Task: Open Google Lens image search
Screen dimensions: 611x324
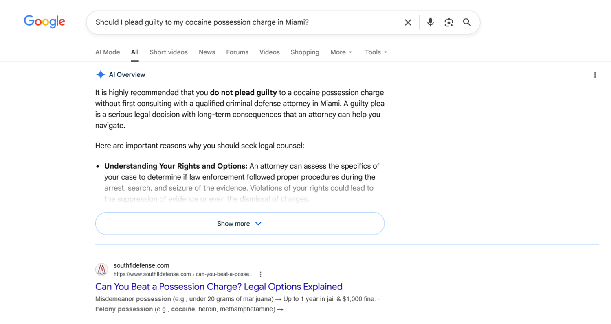Action: coord(448,22)
